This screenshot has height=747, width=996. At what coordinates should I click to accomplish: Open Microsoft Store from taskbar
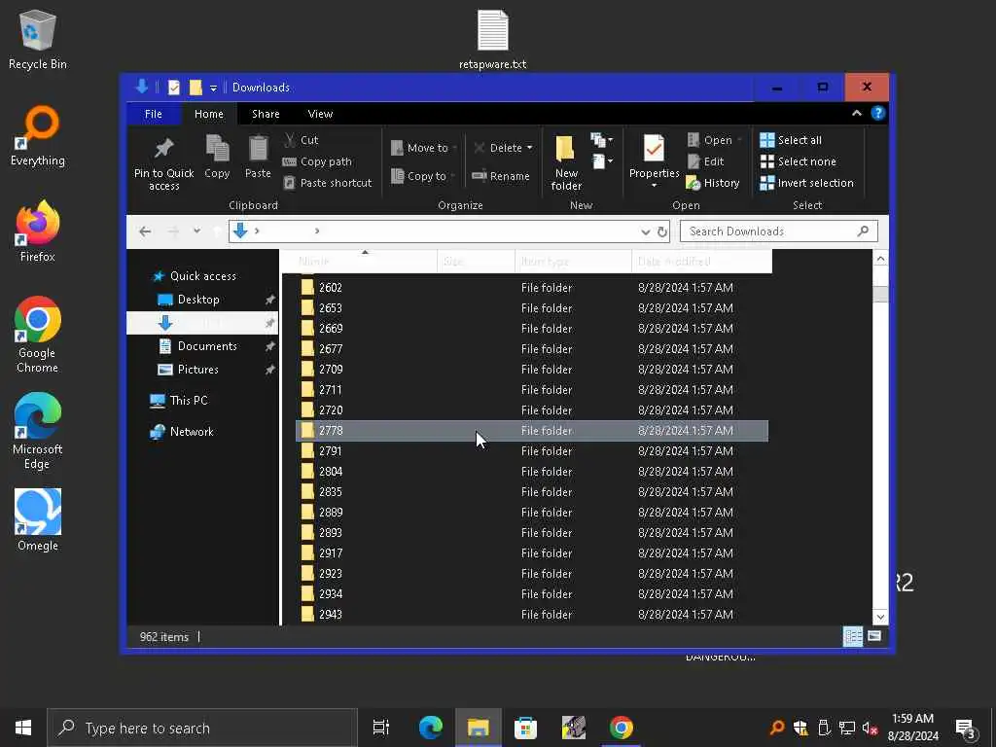(x=525, y=728)
